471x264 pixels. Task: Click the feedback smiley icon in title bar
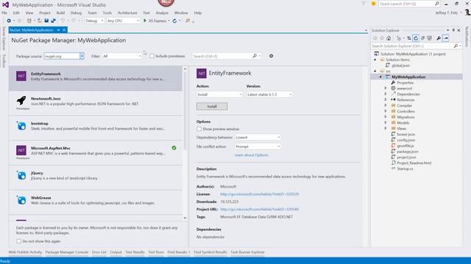373,4
